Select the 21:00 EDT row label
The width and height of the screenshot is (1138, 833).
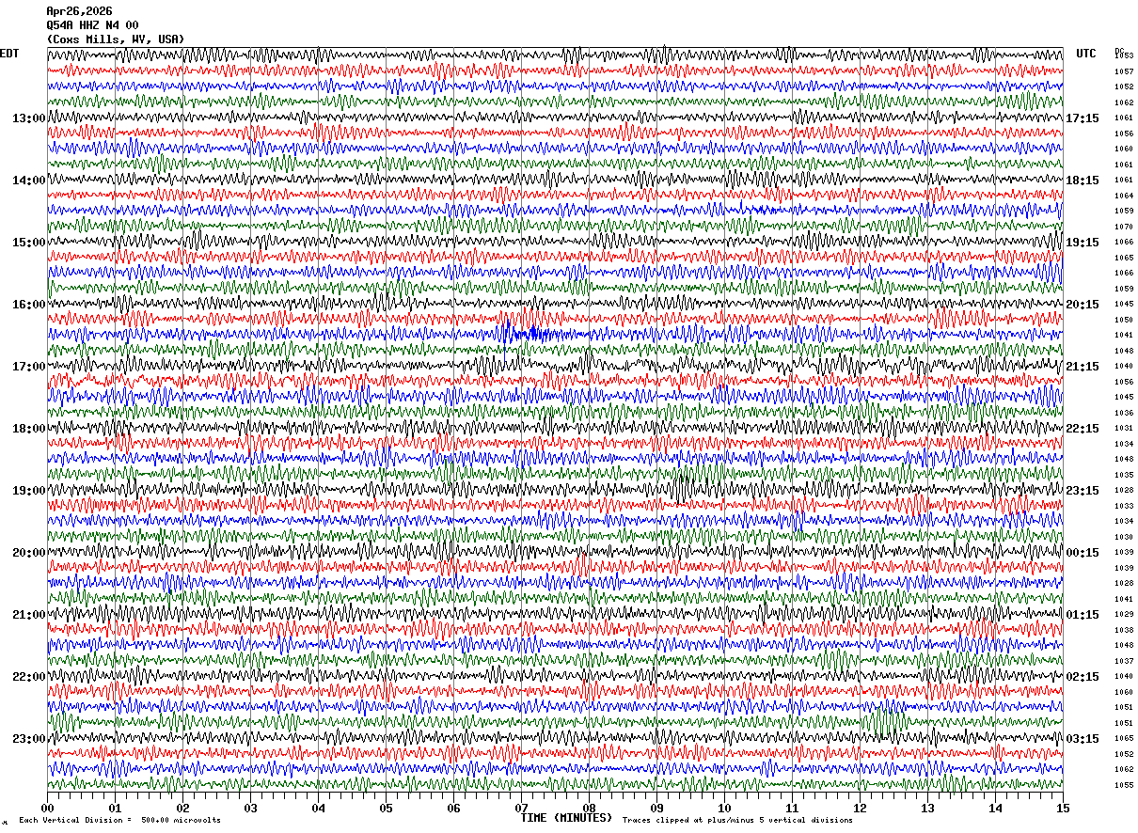coord(29,615)
